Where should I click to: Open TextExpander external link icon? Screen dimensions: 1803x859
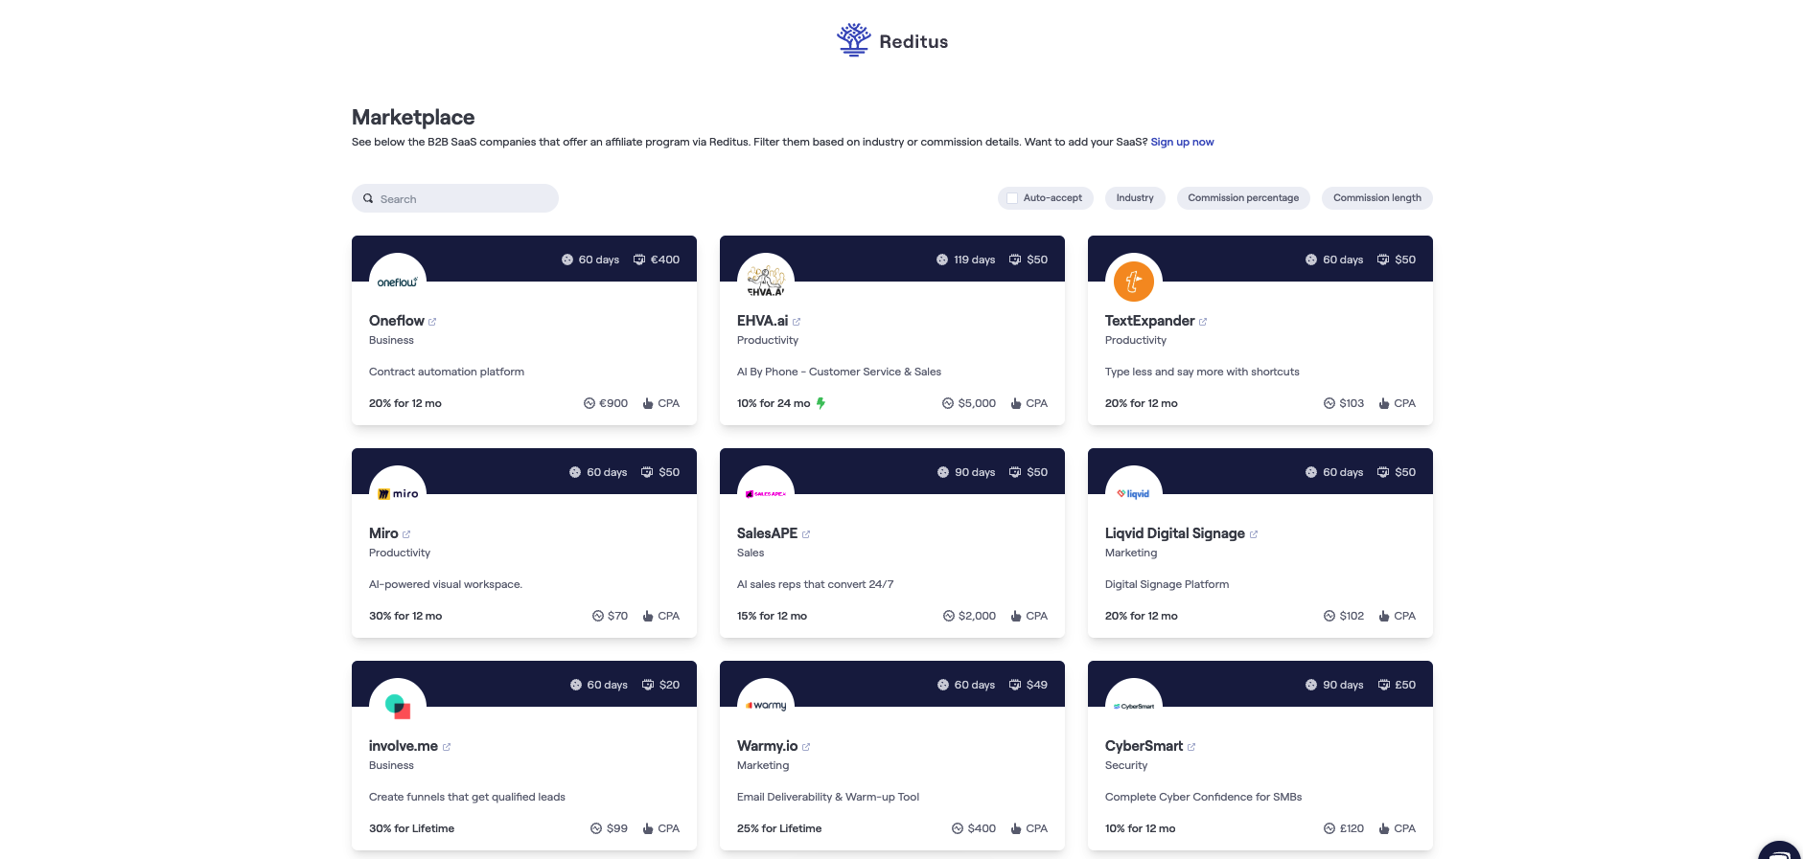click(x=1203, y=322)
